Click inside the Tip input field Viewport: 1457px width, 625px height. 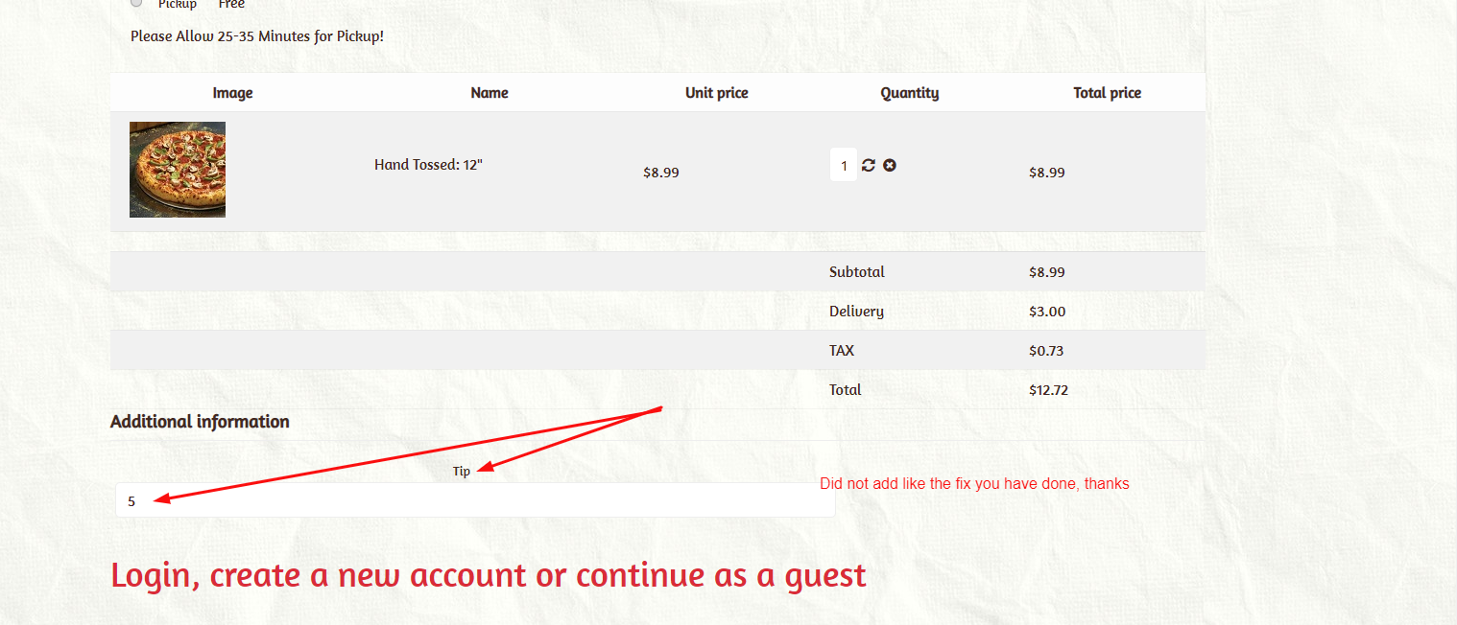point(475,500)
